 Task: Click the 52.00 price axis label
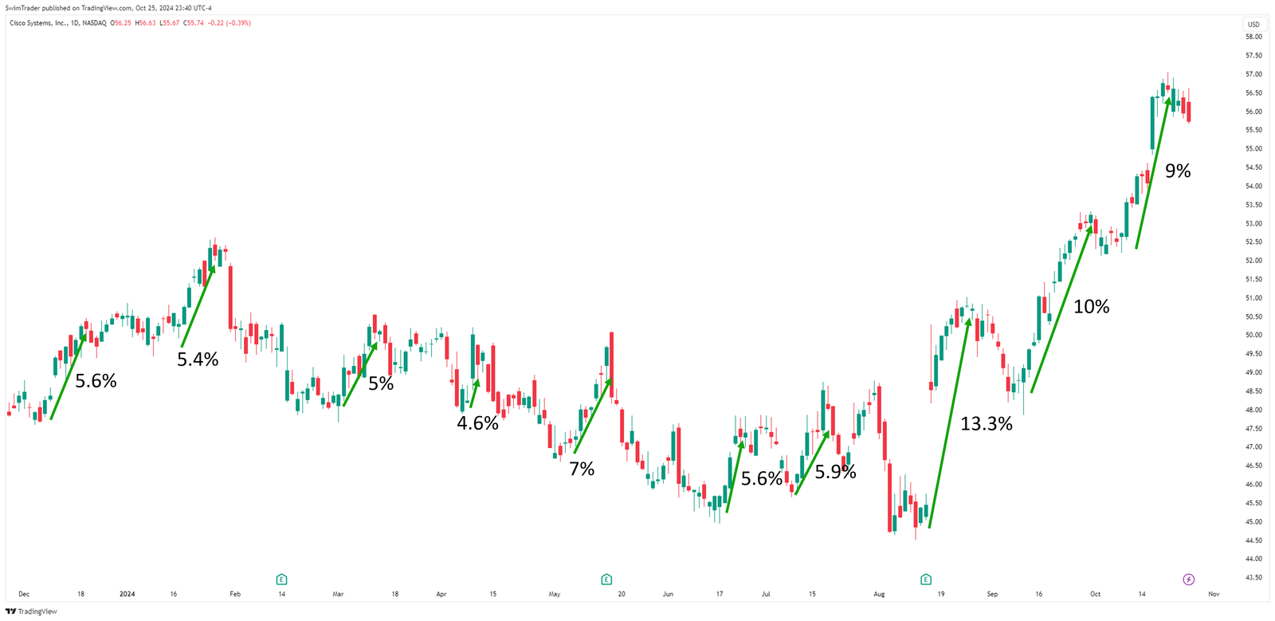pos(1253,261)
